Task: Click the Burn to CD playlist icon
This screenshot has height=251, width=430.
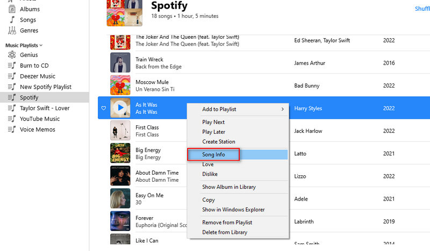Action: tap(11, 66)
